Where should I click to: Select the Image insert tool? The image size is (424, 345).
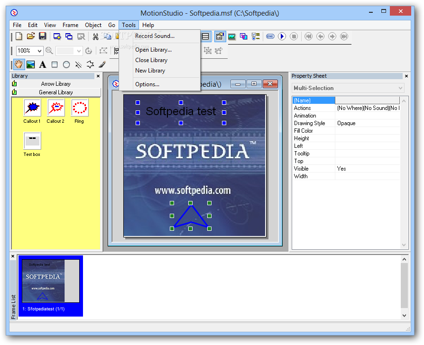pyautogui.click(x=30, y=64)
